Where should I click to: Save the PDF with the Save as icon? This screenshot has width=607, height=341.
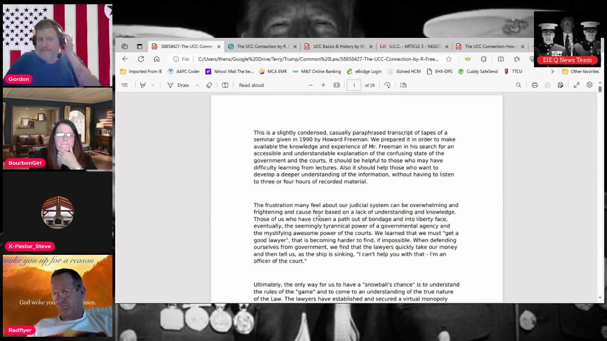pyautogui.click(x=561, y=85)
